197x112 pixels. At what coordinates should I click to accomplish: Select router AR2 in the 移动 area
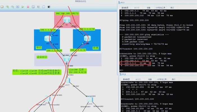48,39
